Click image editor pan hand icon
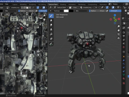Image resolution: width=129 pixels, height=97 pixels. tap(44, 19)
